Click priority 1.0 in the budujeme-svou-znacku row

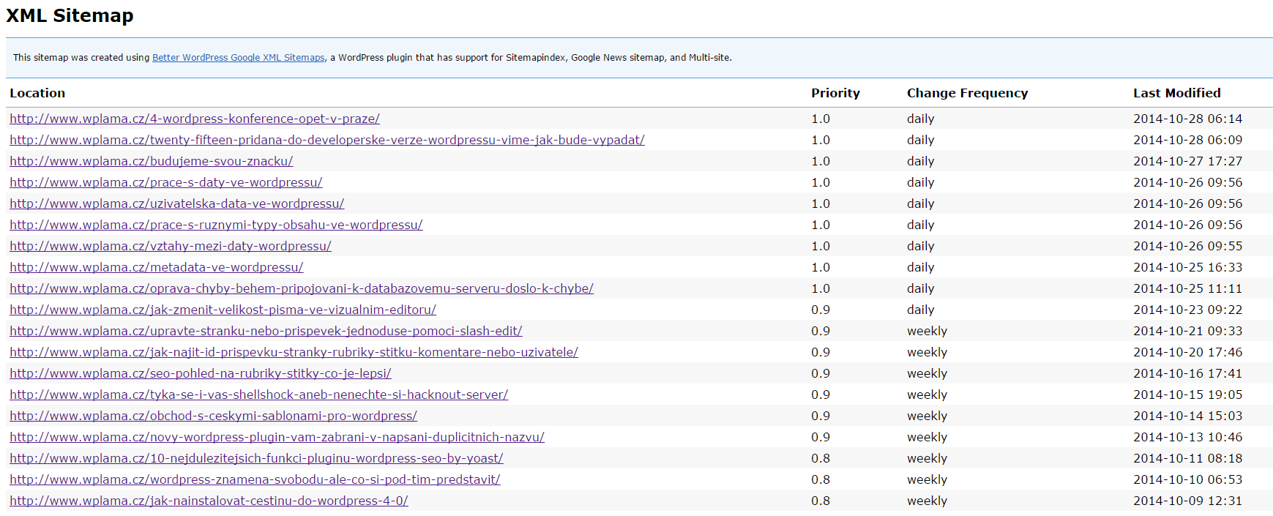tap(821, 161)
